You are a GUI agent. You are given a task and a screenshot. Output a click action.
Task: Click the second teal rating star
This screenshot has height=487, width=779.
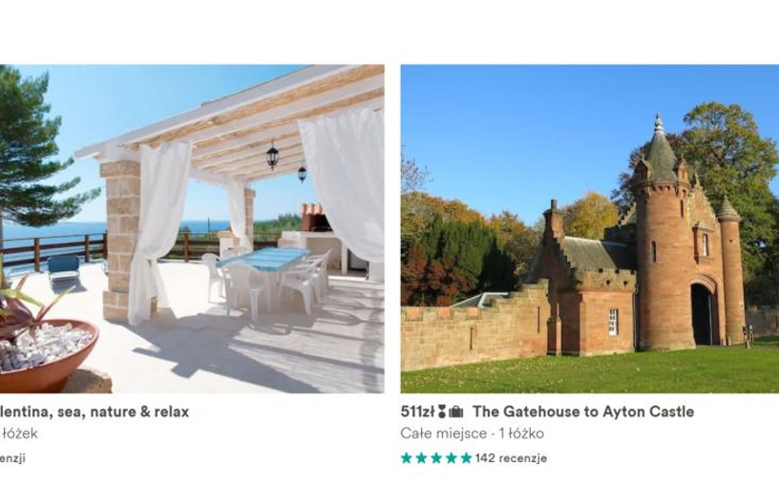click(x=421, y=457)
